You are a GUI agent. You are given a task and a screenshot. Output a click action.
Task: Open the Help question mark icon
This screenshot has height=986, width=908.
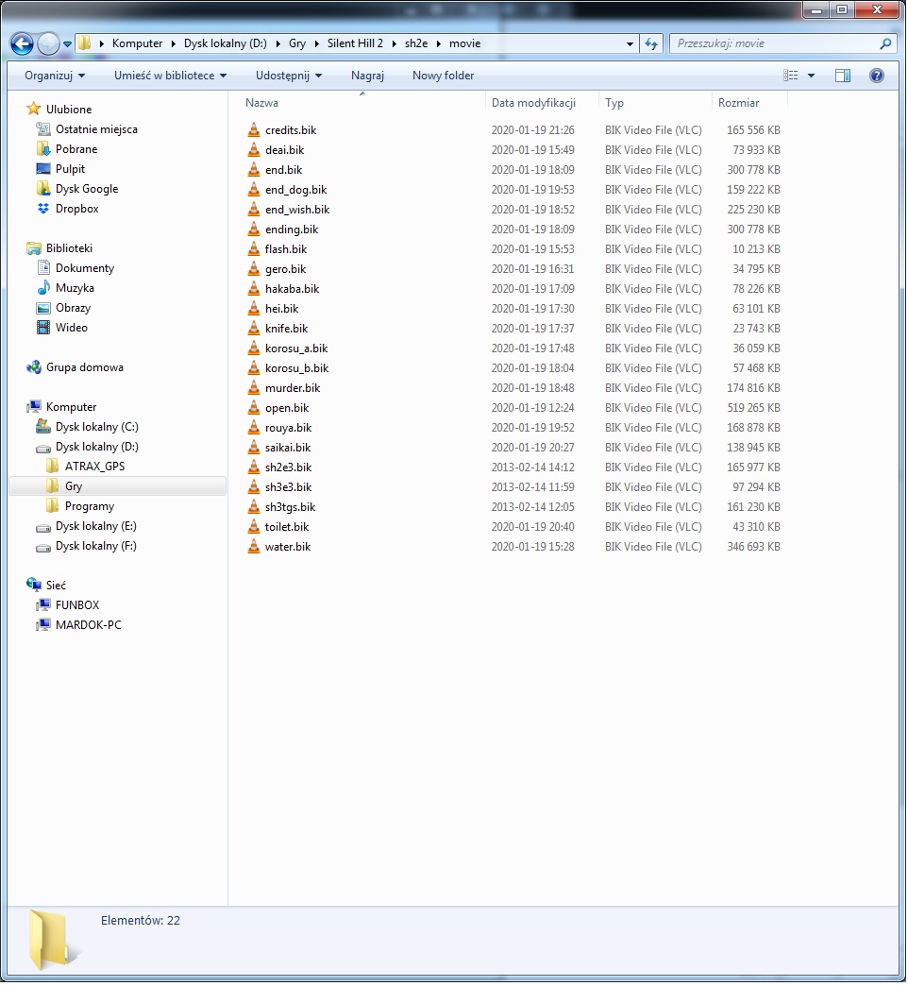(x=877, y=76)
